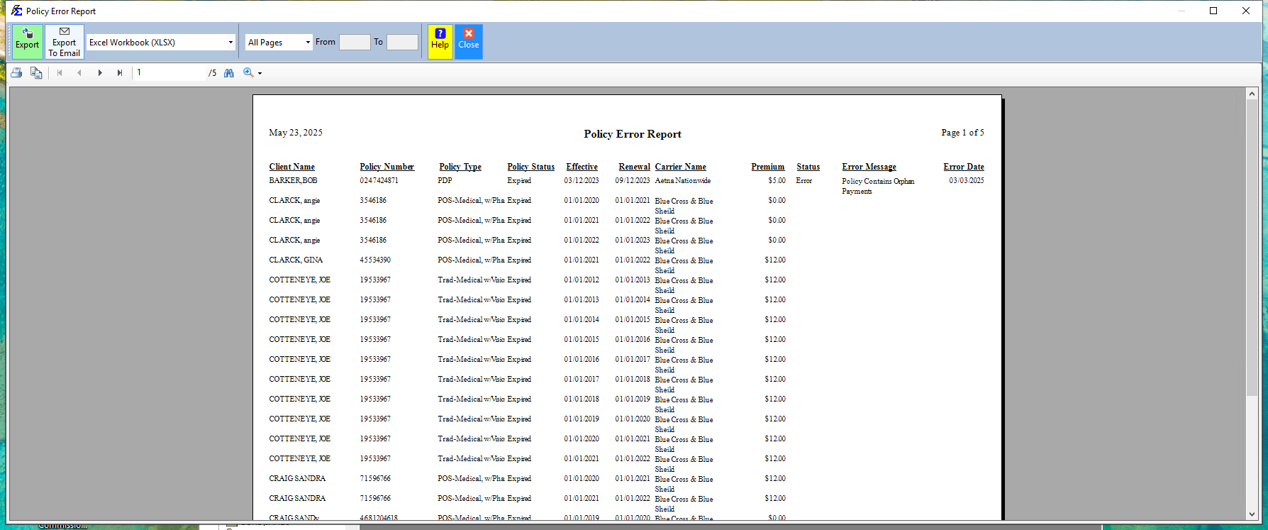Click the Page 1 of 5 label
1268x530 pixels.
point(962,133)
